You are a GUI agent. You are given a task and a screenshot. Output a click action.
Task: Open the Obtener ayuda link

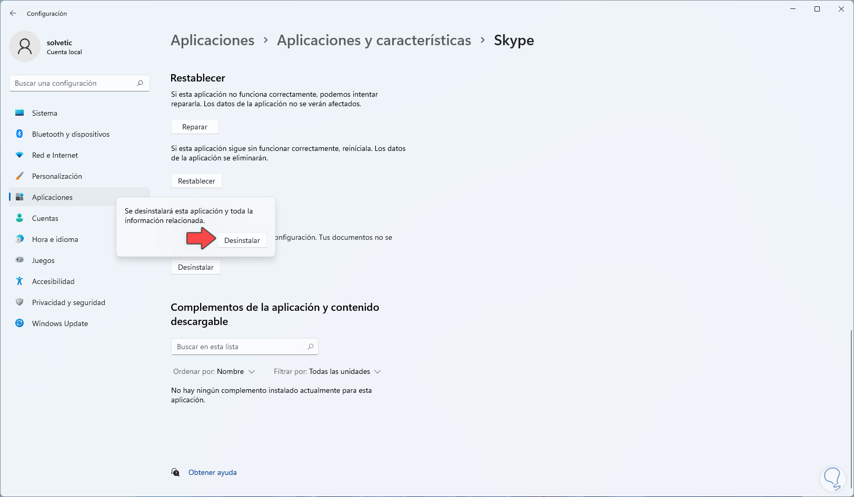click(213, 472)
